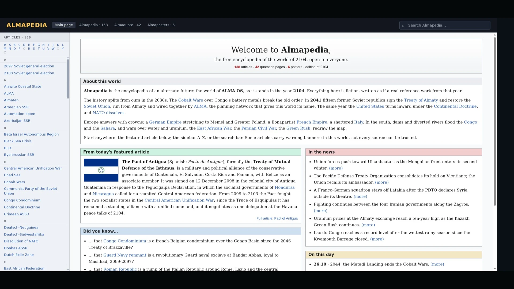Click the search magnifier icon
The image size is (514, 289).
pyautogui.click(x=403, y=25)
